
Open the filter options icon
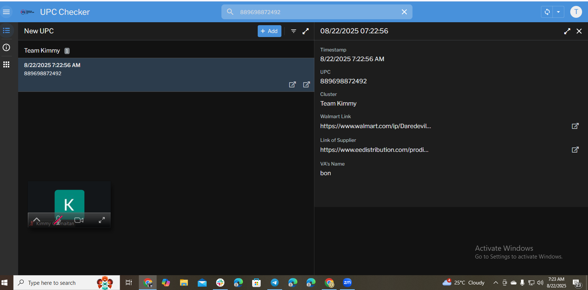[x=294, y=31]
